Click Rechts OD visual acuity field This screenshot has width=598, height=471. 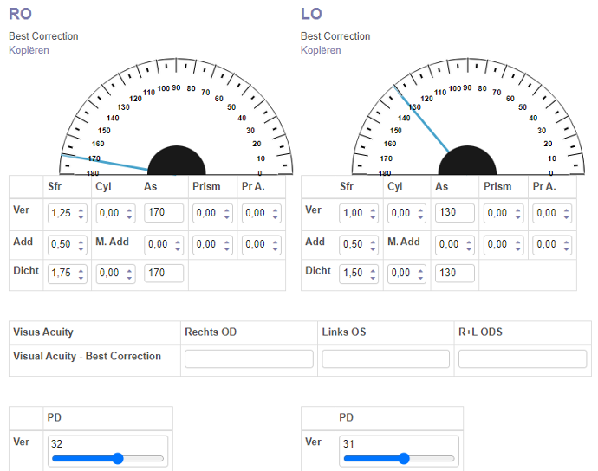[x=249, y=359]
